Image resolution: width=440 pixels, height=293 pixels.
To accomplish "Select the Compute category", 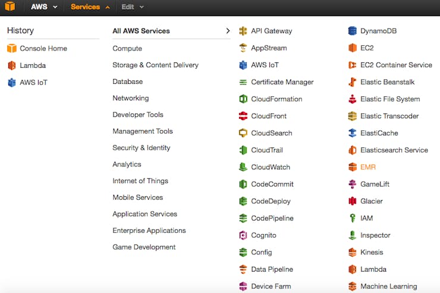I will click(127, 49).
